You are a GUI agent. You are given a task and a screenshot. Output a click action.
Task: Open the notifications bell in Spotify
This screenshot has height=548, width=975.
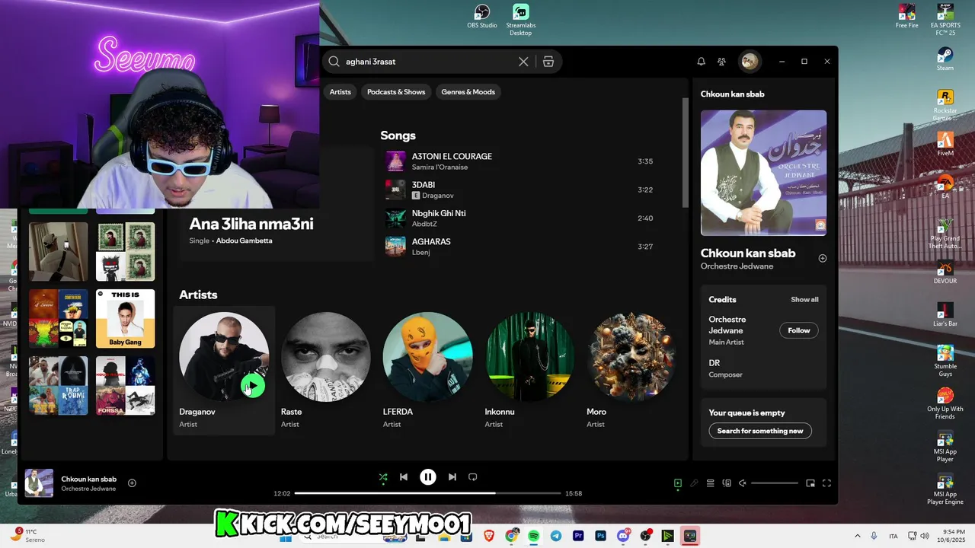pyautogui.click(x=701, y=62)
